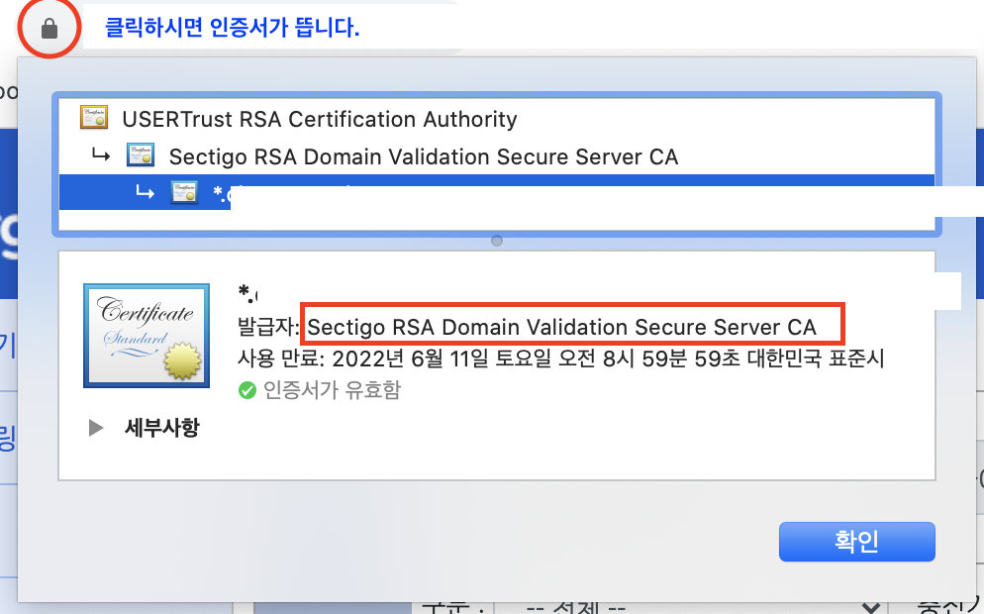Click the 세부사항 label
Viewport: 984px width, 614px height.
(x=162, y=428)
